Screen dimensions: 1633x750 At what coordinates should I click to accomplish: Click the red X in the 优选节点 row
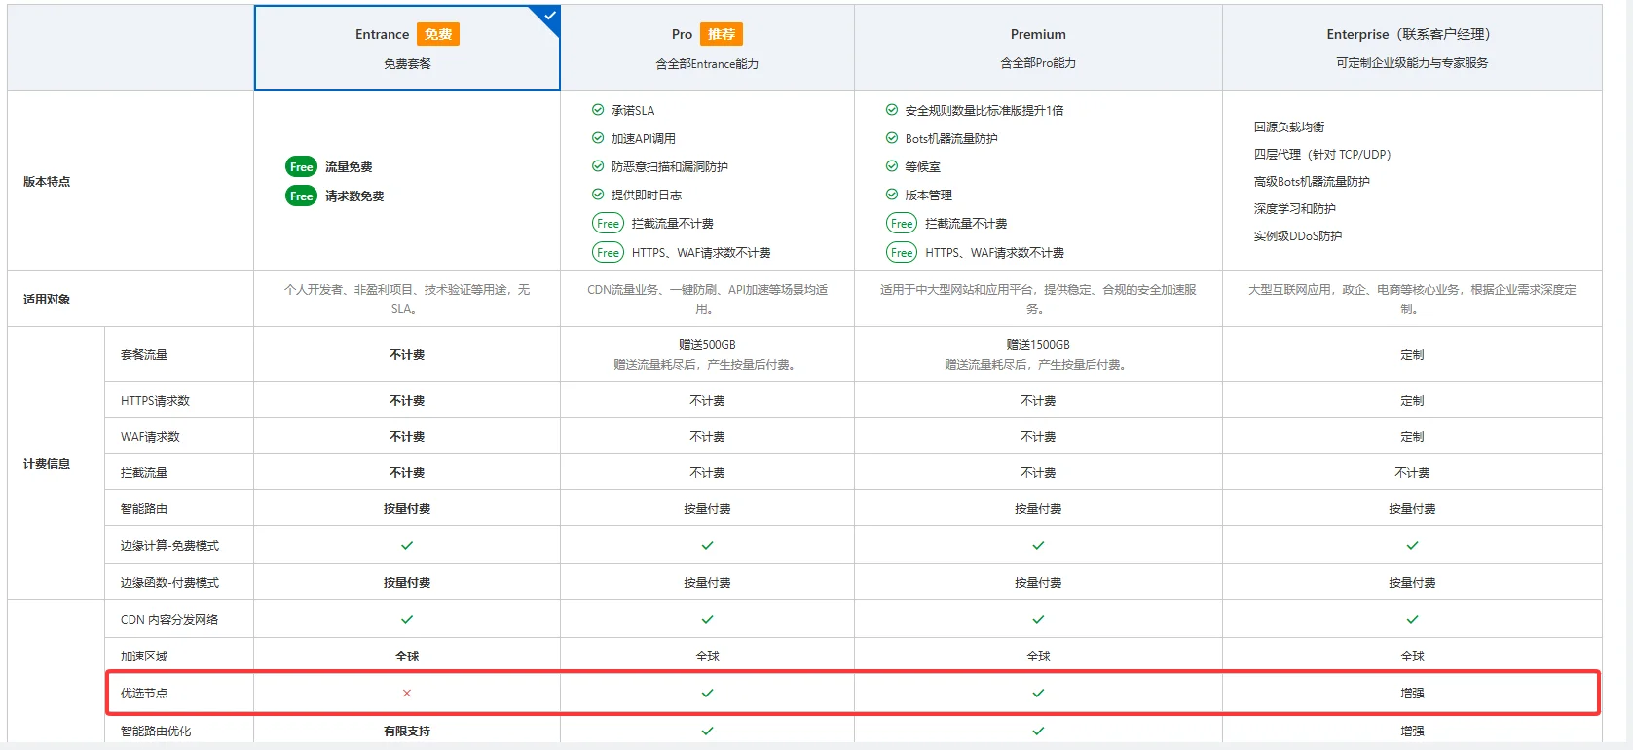point(407,694)
